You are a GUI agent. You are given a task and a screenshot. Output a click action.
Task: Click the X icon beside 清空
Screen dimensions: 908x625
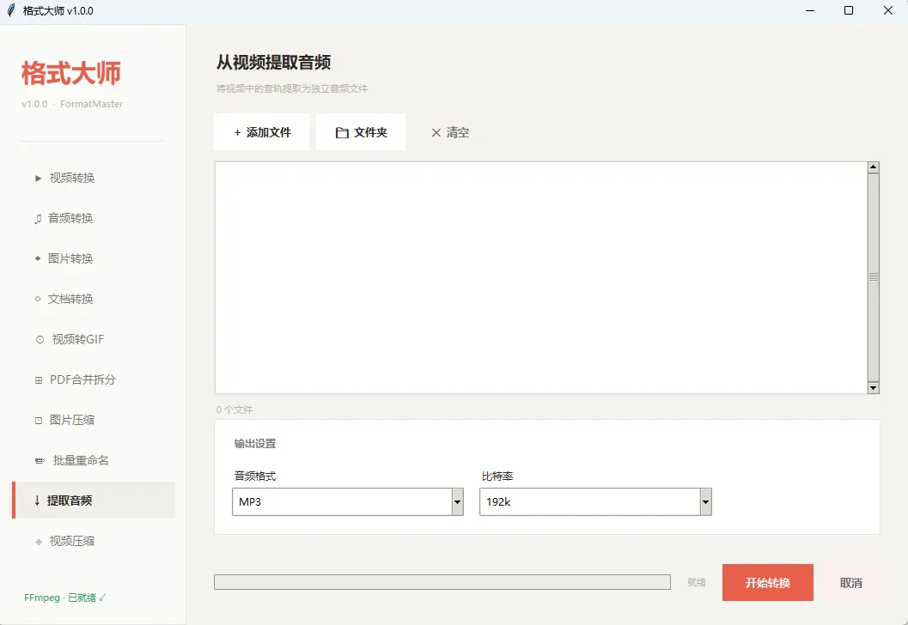tap(436, 132)
